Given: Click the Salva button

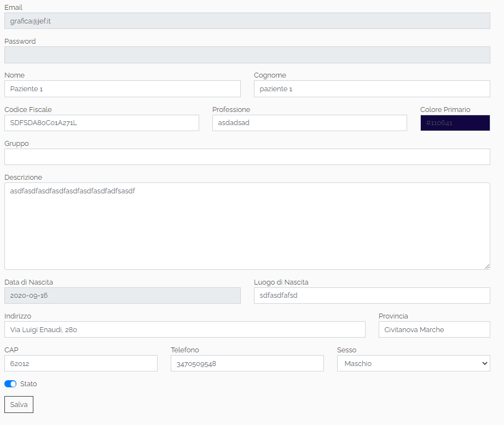Looking at the screenshot, I should click(19, 405).
